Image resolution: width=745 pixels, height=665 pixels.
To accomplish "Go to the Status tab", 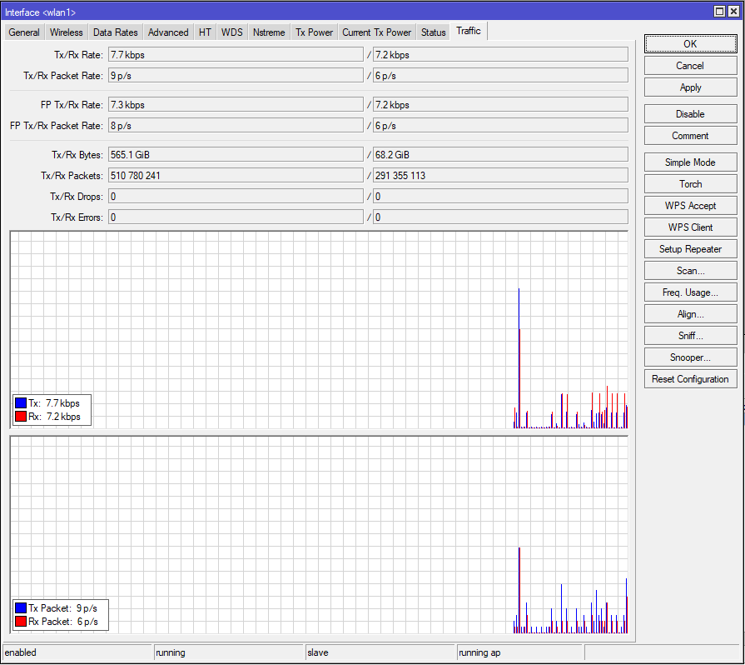I will 433,32.
